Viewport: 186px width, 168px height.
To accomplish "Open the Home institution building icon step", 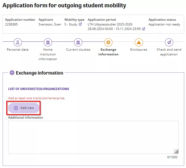I will pos(48,42).
